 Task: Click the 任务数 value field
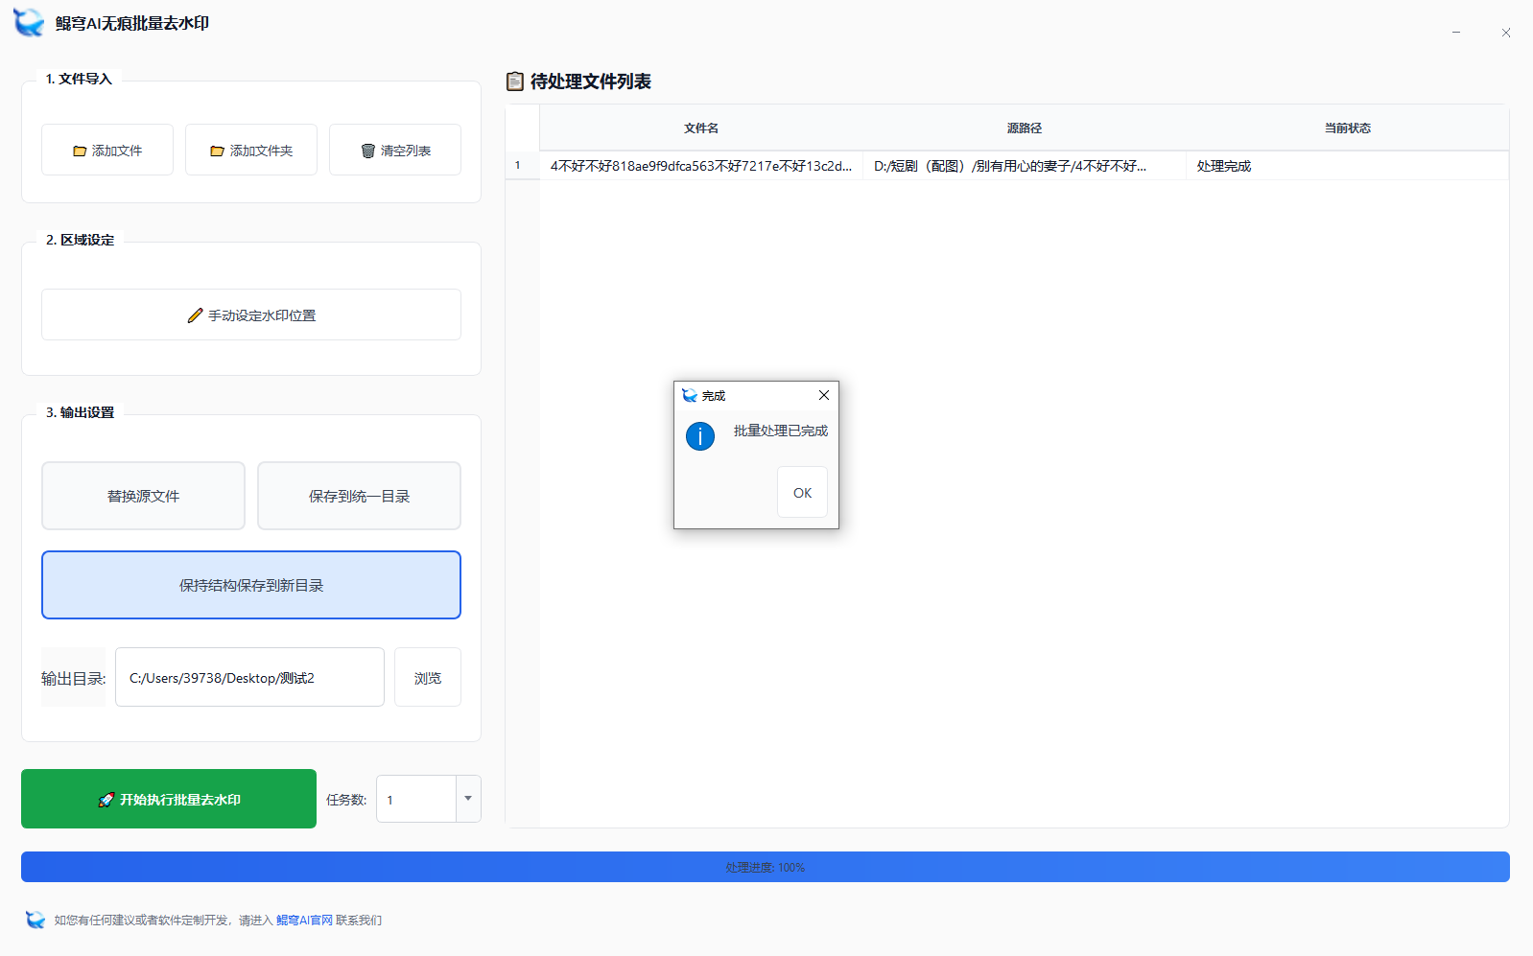pos(416,799)
